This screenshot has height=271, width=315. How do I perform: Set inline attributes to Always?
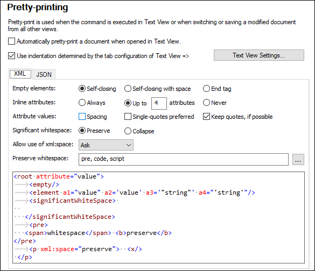[x=82, y=103]
